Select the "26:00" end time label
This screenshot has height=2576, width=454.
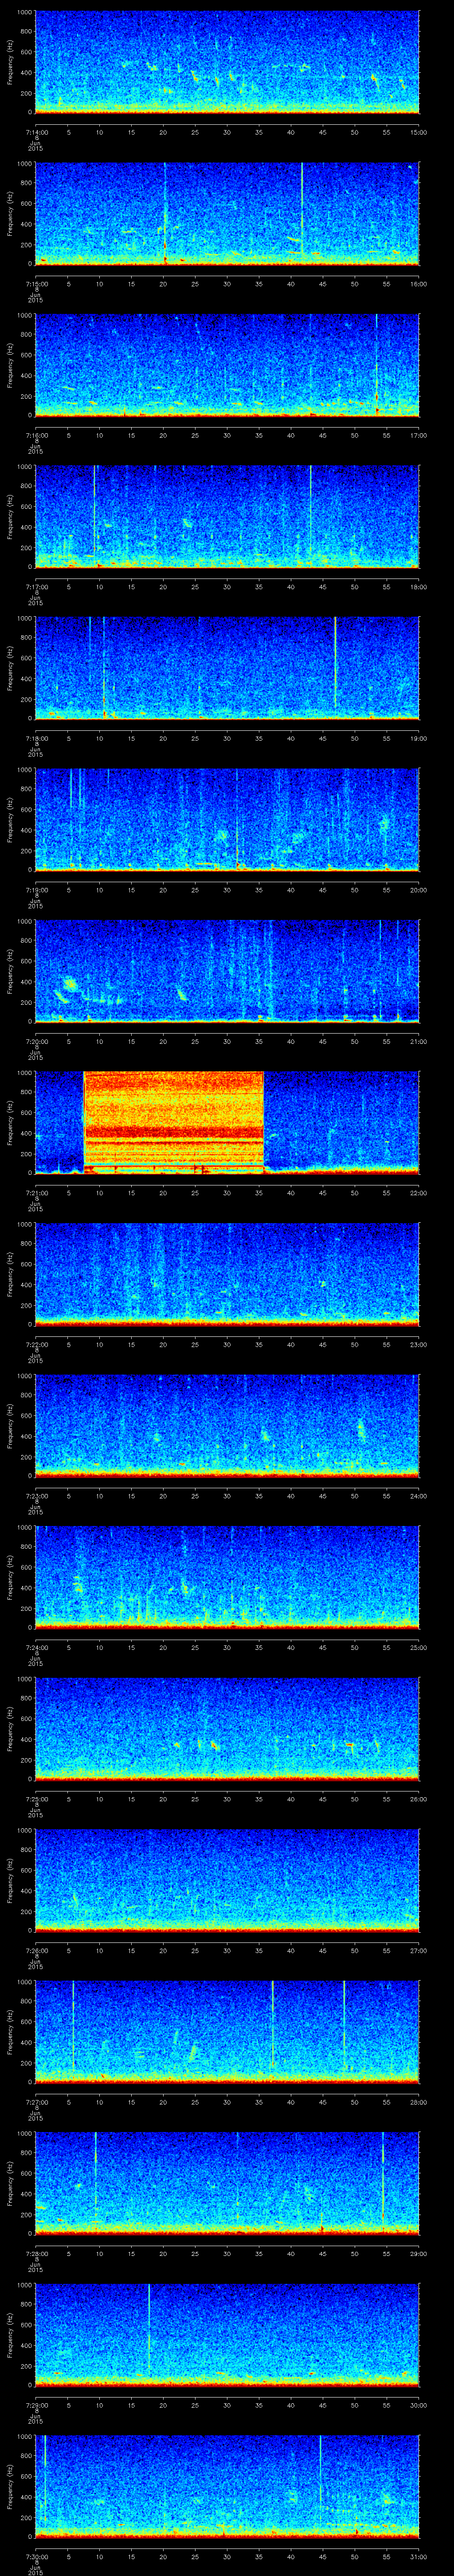click(418, 1799)
